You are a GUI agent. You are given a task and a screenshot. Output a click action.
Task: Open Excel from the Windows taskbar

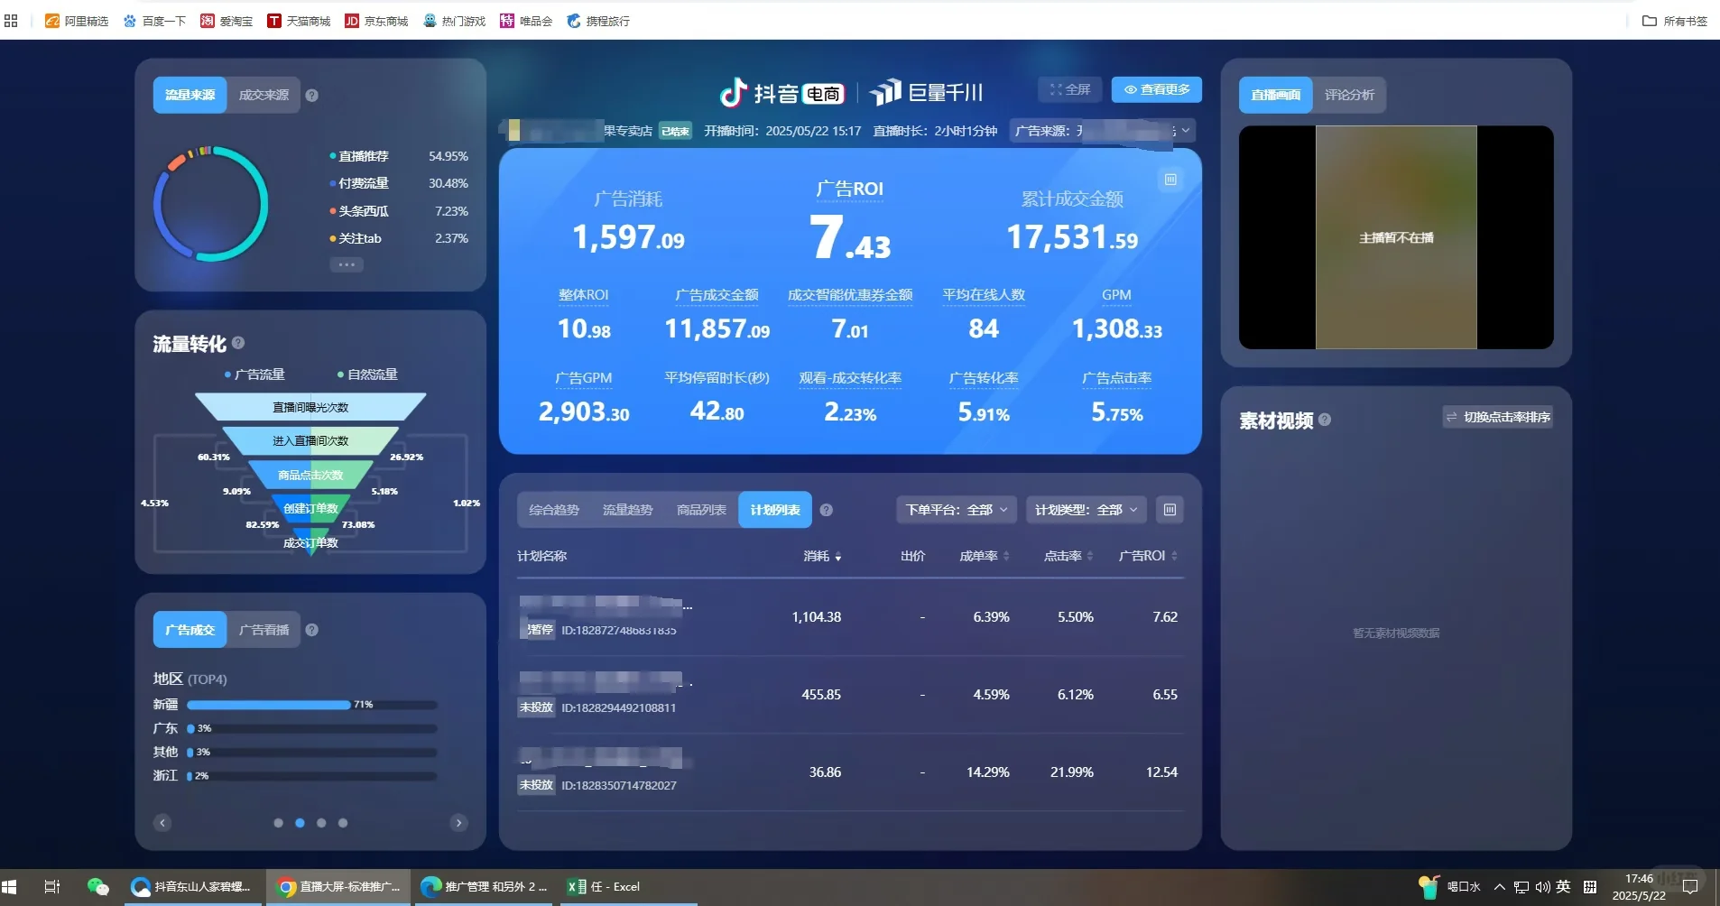[603, 886]
